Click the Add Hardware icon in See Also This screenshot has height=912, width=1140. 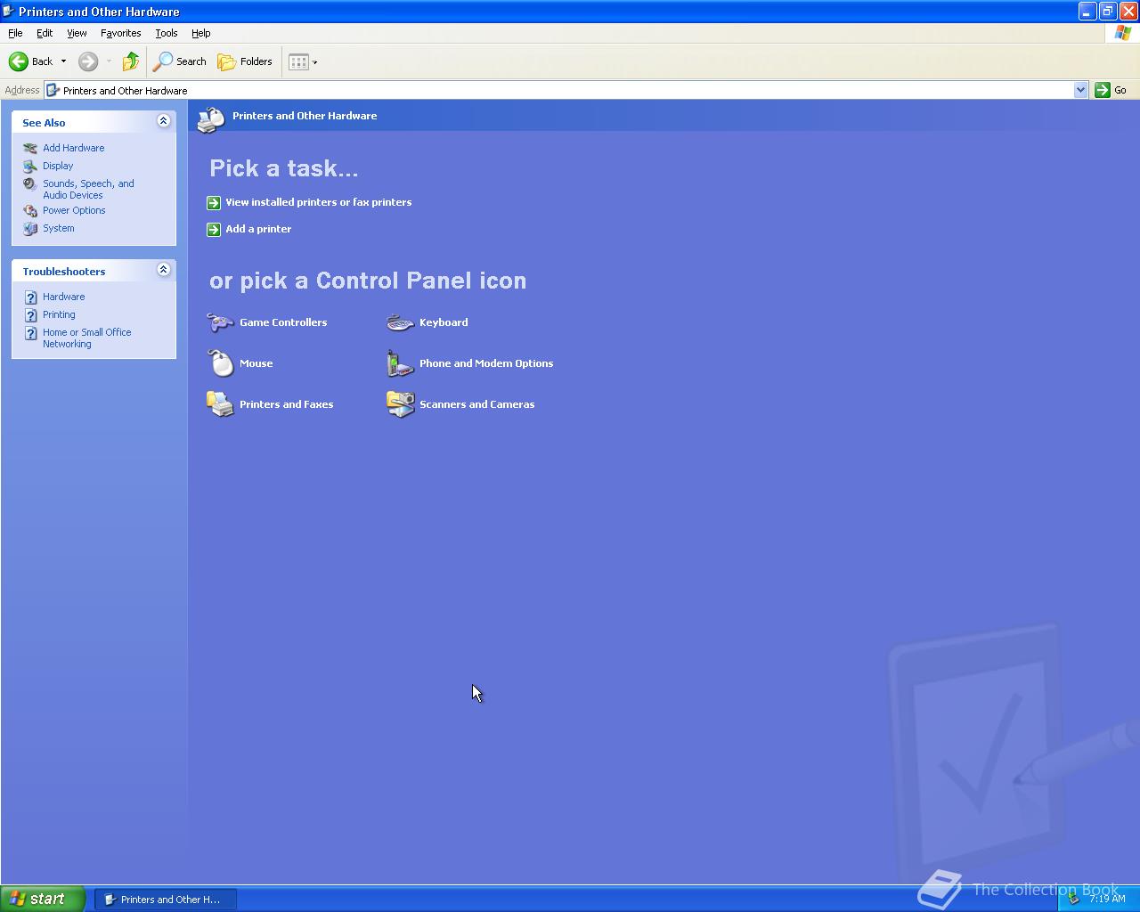coord(30,149)
